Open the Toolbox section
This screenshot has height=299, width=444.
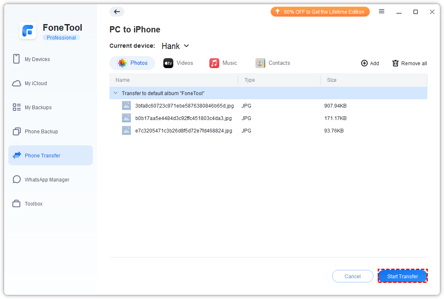pos(34,204)
